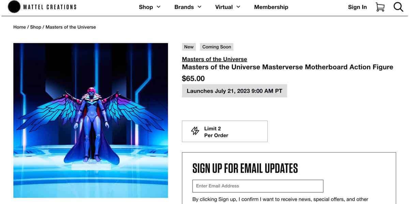The height and width of the screenshot is (204, 409).
Task: Click the Mattel Creations logo
Action: (42, 6)
